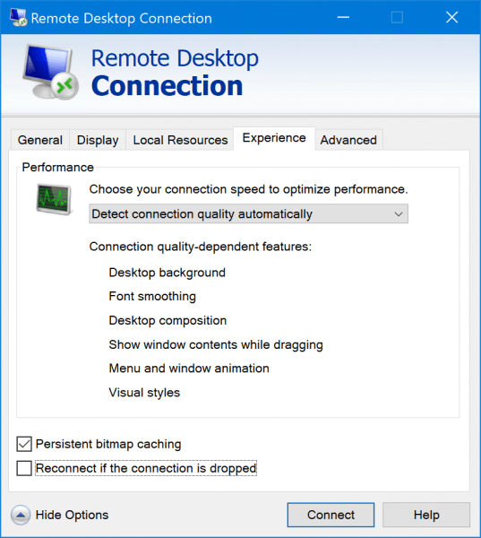The width and height of the screenshot is (481, 538).
Task: Click Menu and window animation text
Action: coord(189,369)
